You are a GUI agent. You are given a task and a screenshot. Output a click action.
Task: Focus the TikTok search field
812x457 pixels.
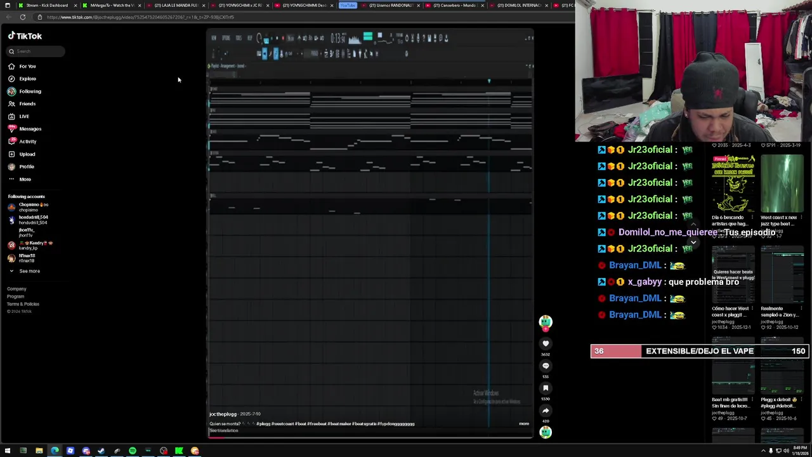pyautogui.click(x=35, y=51)
